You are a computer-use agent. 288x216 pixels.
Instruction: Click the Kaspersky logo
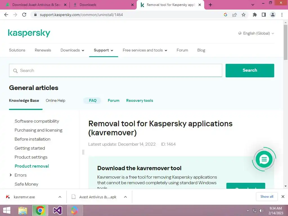click(x=29, y=33)
